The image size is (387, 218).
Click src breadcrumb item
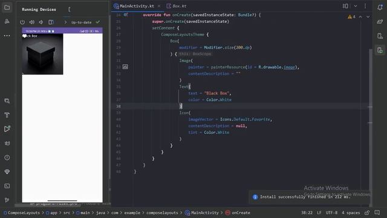(67, 213)
